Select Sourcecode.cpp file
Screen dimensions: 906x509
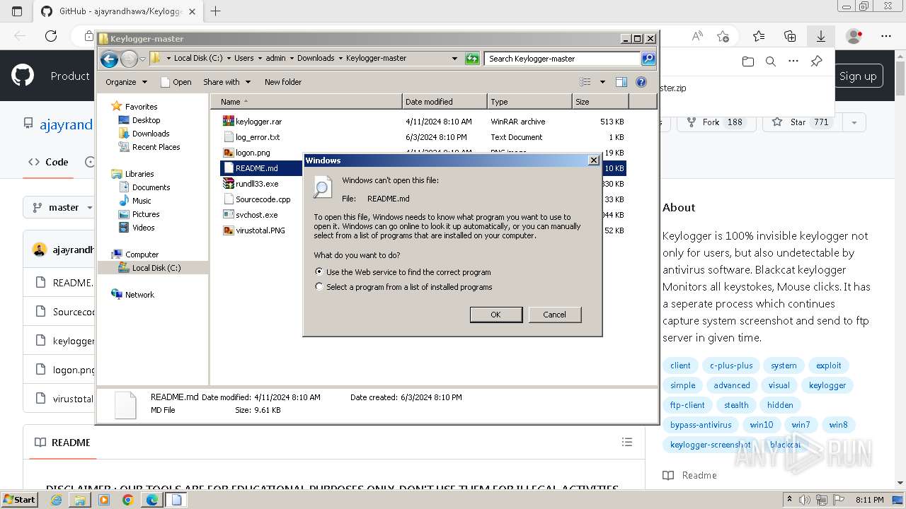(x=263, y=199)
